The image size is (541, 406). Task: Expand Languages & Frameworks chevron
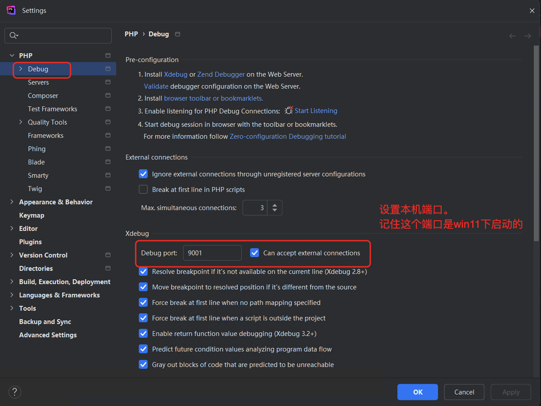12,295
